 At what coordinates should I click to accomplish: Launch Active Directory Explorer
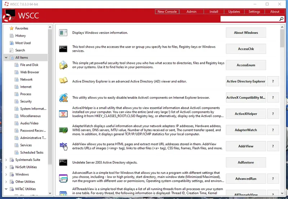coord(246,81)
